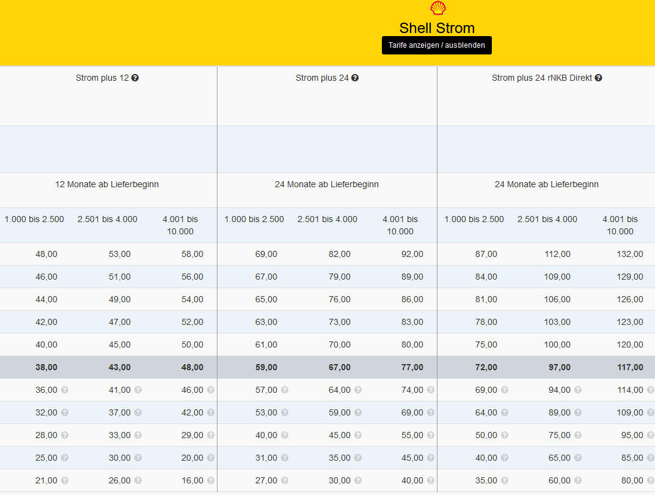Click the 'Shell Strom' heading

tap(436, 28)
